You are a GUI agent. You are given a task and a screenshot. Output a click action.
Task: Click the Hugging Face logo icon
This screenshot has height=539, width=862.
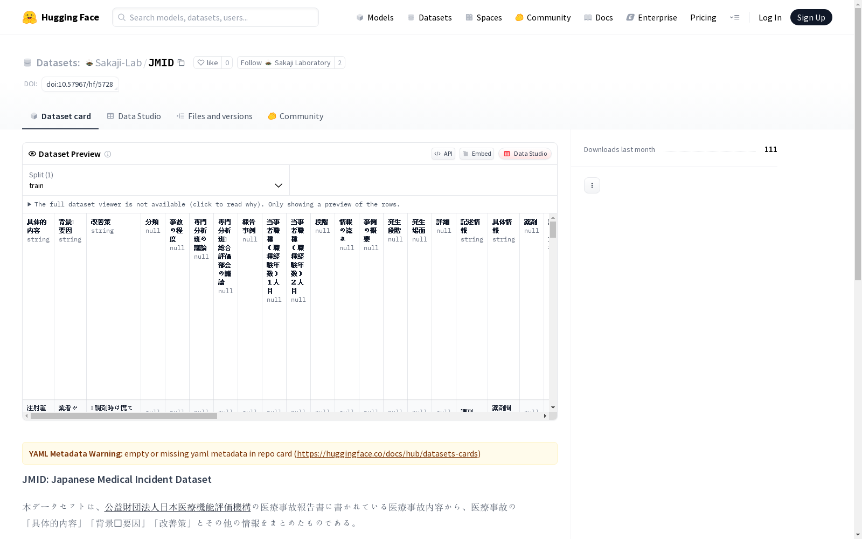pos(30,17)
